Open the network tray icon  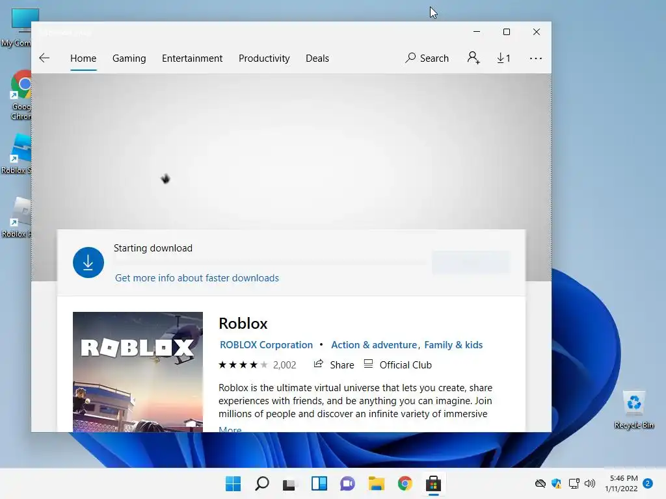point(574,483)
